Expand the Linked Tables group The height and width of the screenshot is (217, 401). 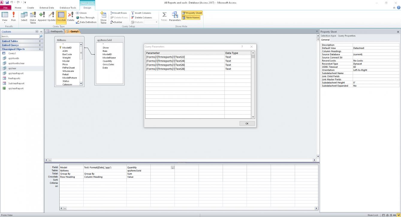click(40, 41)
